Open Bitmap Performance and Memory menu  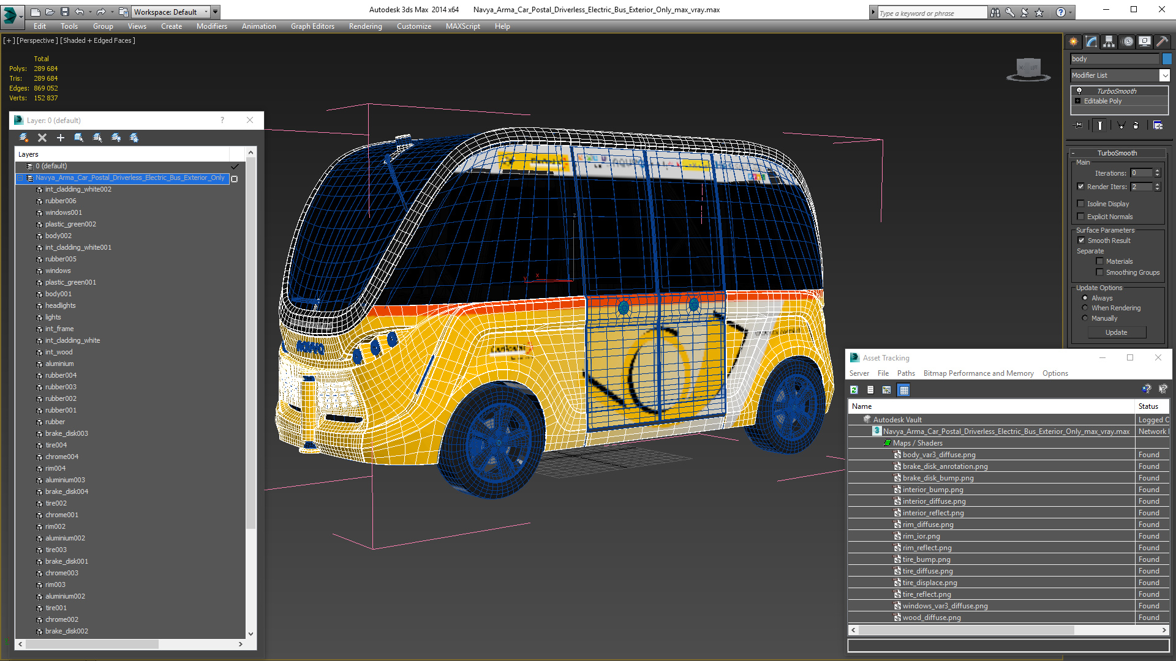click(978, 373)
